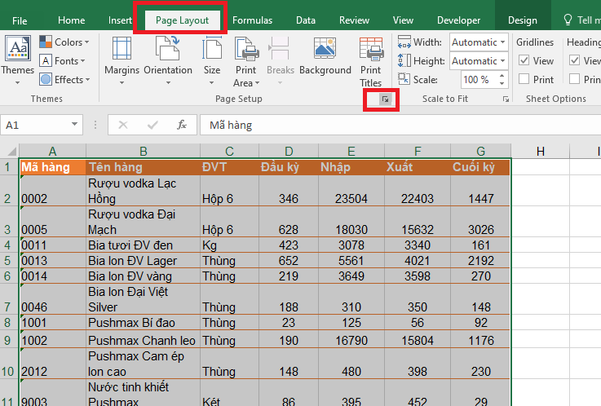Open the Page Setup dialog launcher

(386, 99)
